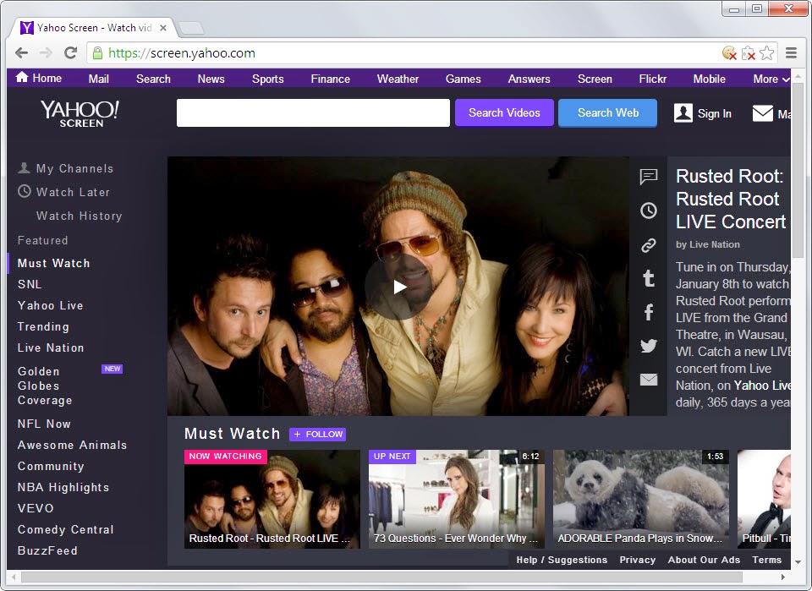Open Watch History in the sidebar
The height and width of the screenshot is (591, 812).
coord(80,216)
